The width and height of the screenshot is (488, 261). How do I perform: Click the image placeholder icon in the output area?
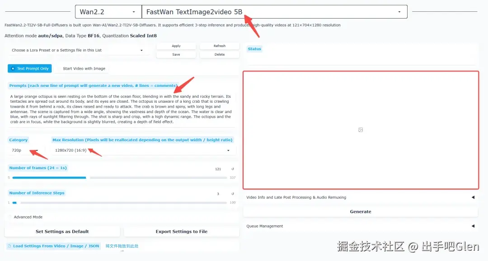pos(361,130)
